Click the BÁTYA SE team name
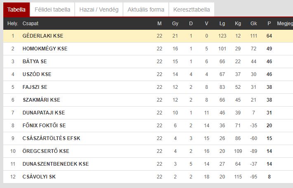Screen dimensions: 293x188 35,61
